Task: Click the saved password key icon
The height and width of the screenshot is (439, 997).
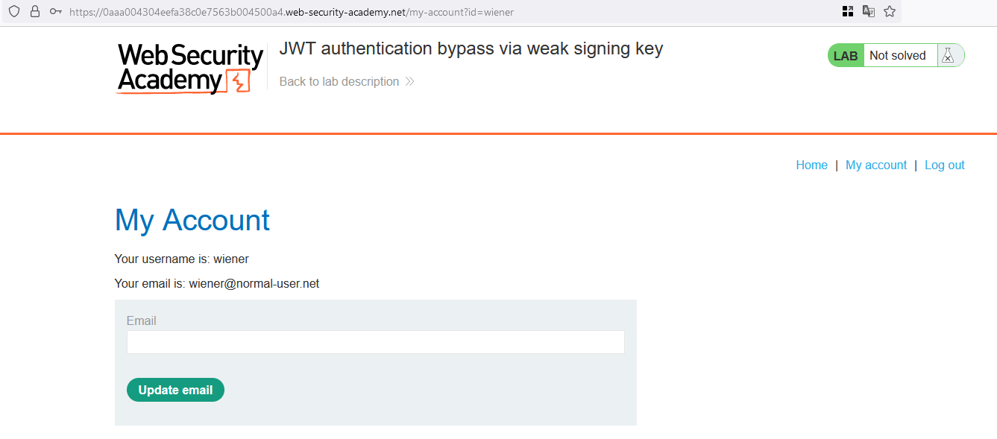Action: tap(56, 11)
